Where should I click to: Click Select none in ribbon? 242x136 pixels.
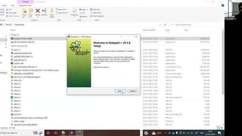coord(96,13)
